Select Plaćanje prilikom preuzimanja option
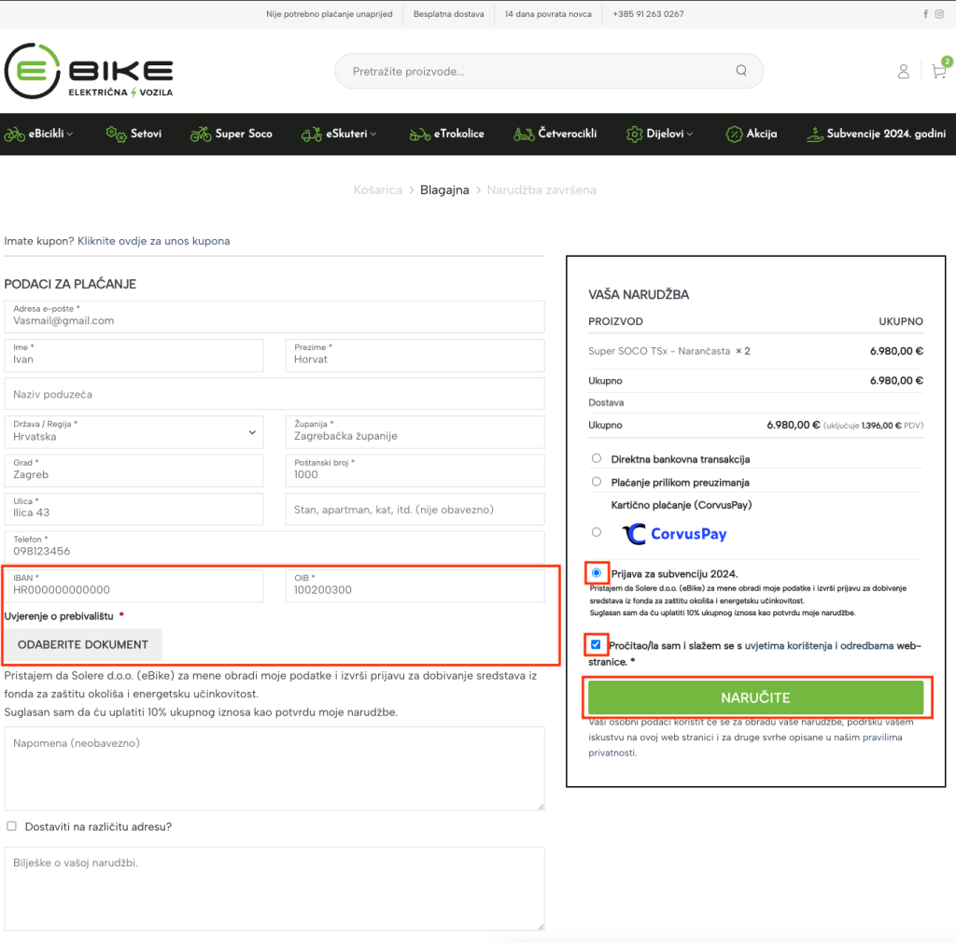 597,482
